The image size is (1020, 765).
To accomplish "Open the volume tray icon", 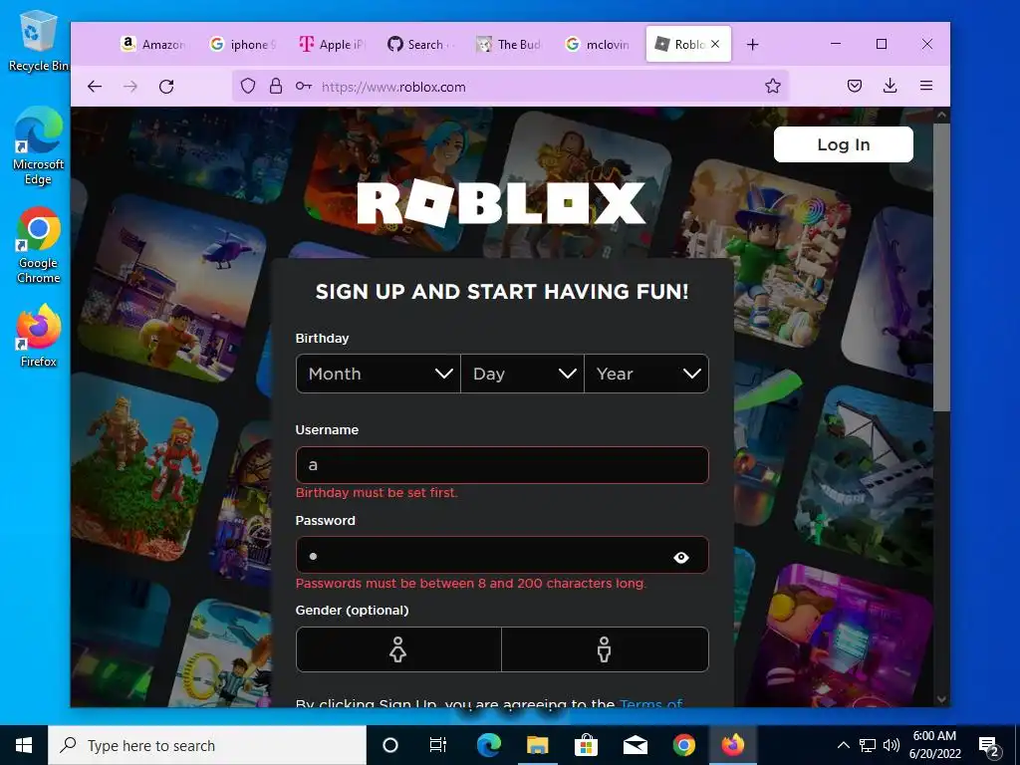I will click(892, 745).
